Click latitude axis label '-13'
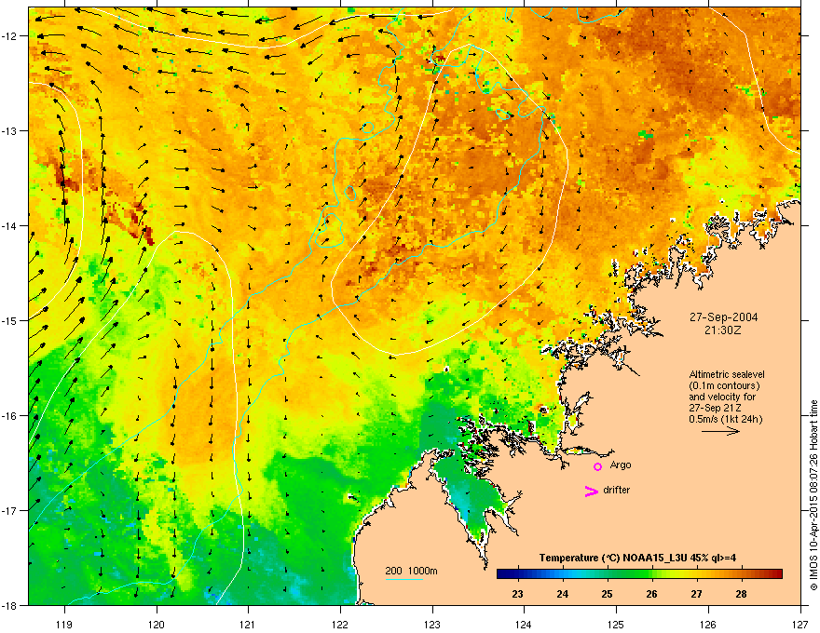This screenshot has width=820, height=633. pos(9,131)
